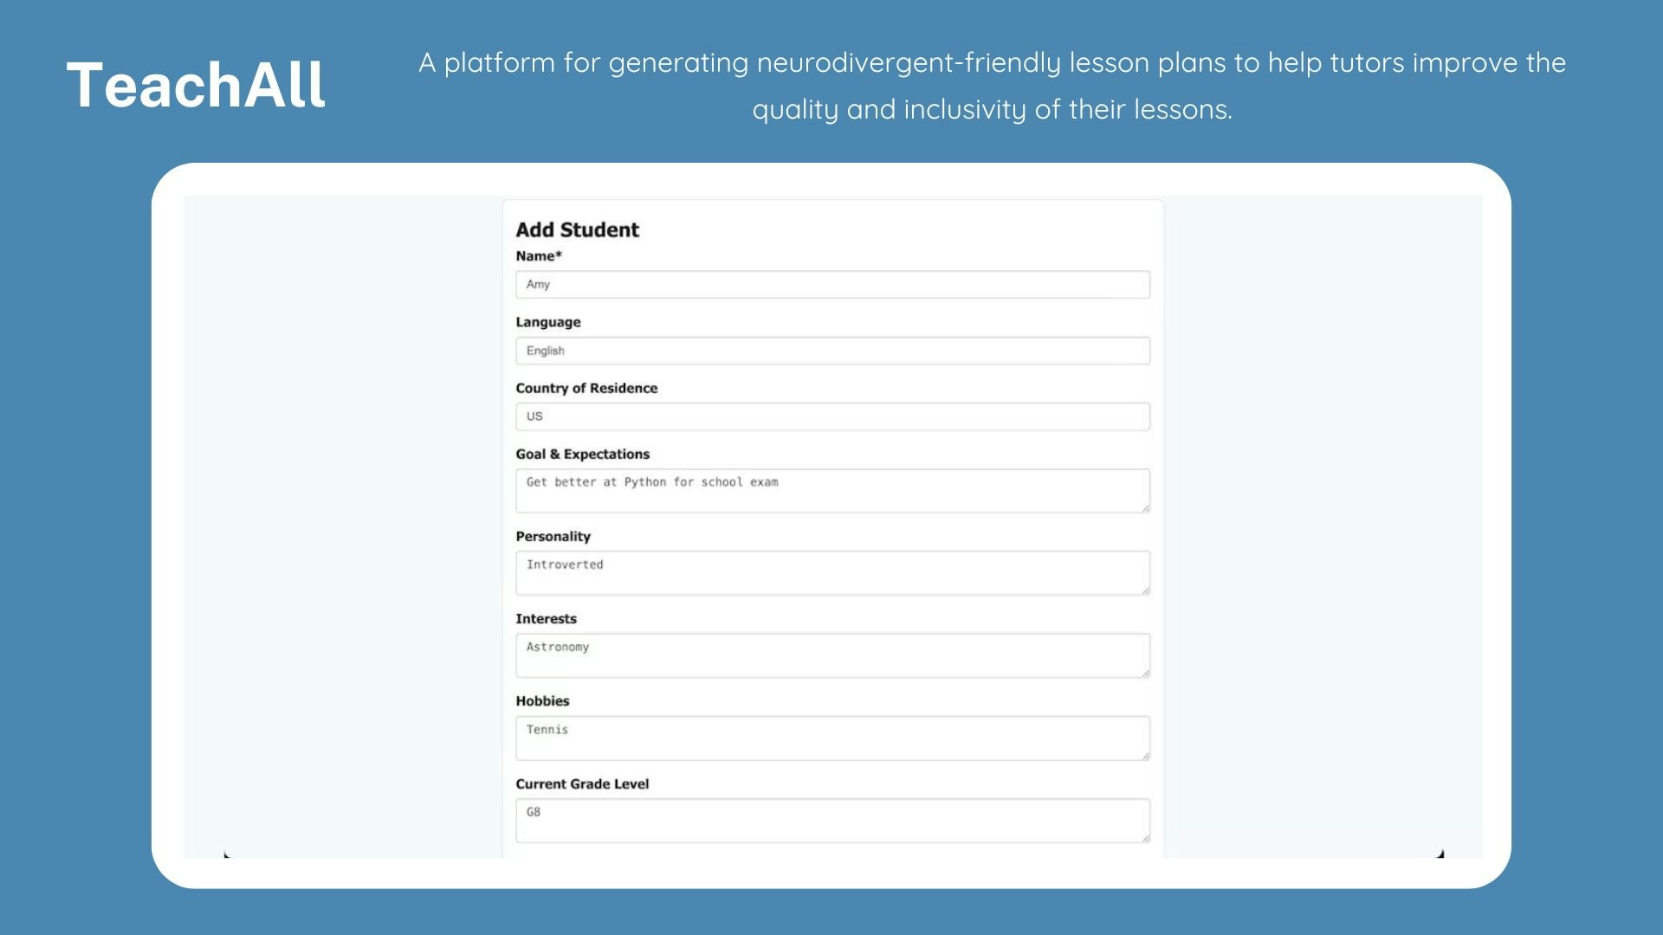Click the back arrow at bottom left
The image size is (1663, 935).
pos(227,855)
